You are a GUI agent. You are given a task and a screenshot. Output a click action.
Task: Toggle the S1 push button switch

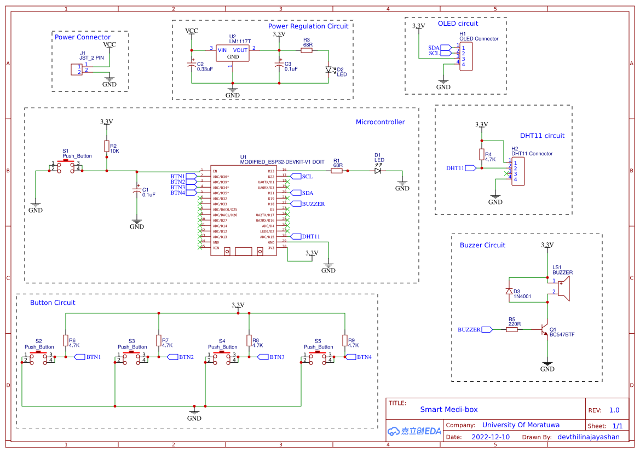click(66, 167)
